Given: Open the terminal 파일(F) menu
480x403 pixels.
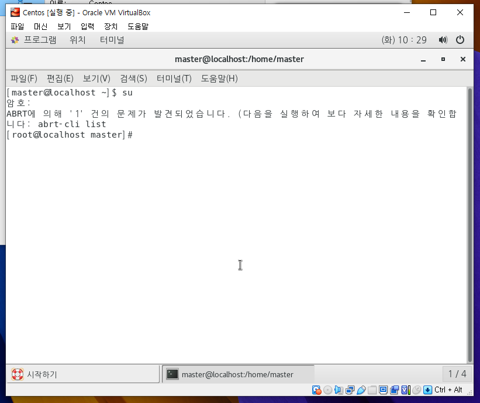Looking at the screenshot, I should (x=24, y=78).
